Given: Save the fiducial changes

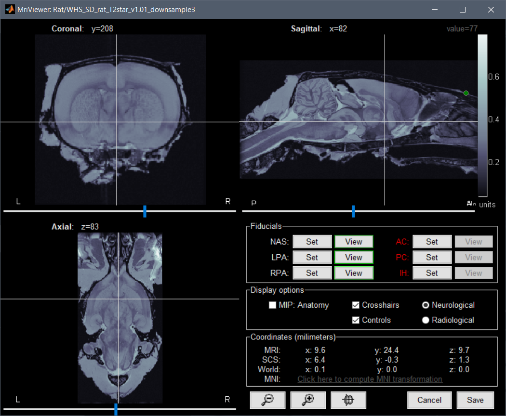Looking at the screenshot, I should 475,400.
